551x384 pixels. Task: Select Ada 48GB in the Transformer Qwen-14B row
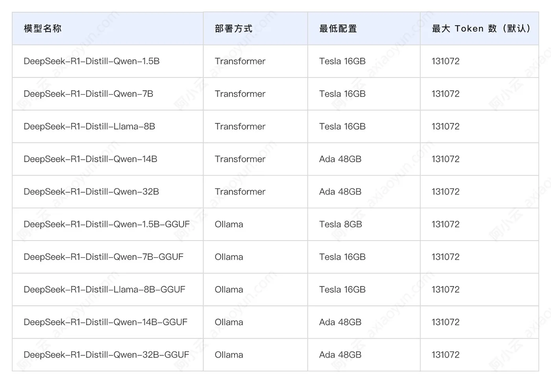pos(340,159)
